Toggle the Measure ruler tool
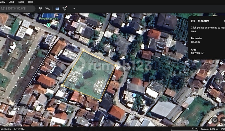The width and height of the screenshot is (225, 131). coord(57,9)
